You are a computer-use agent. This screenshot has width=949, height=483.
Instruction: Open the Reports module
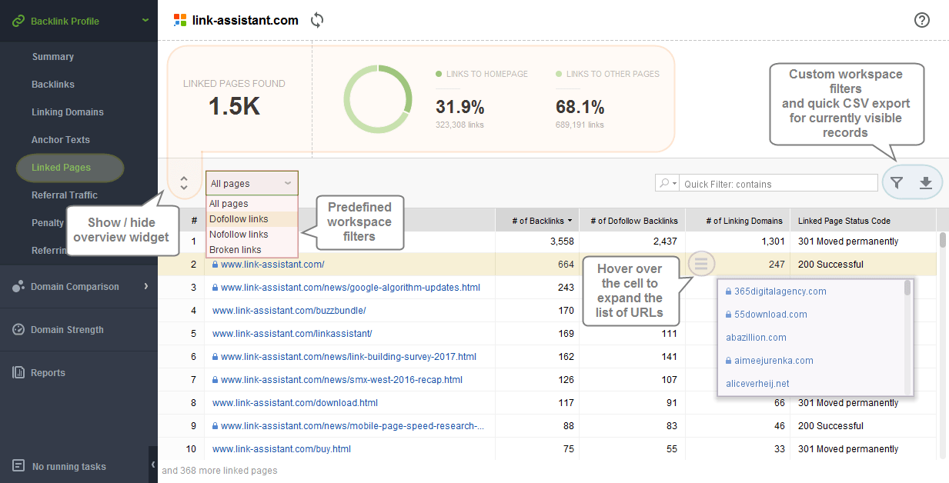(x=48, y=372)
